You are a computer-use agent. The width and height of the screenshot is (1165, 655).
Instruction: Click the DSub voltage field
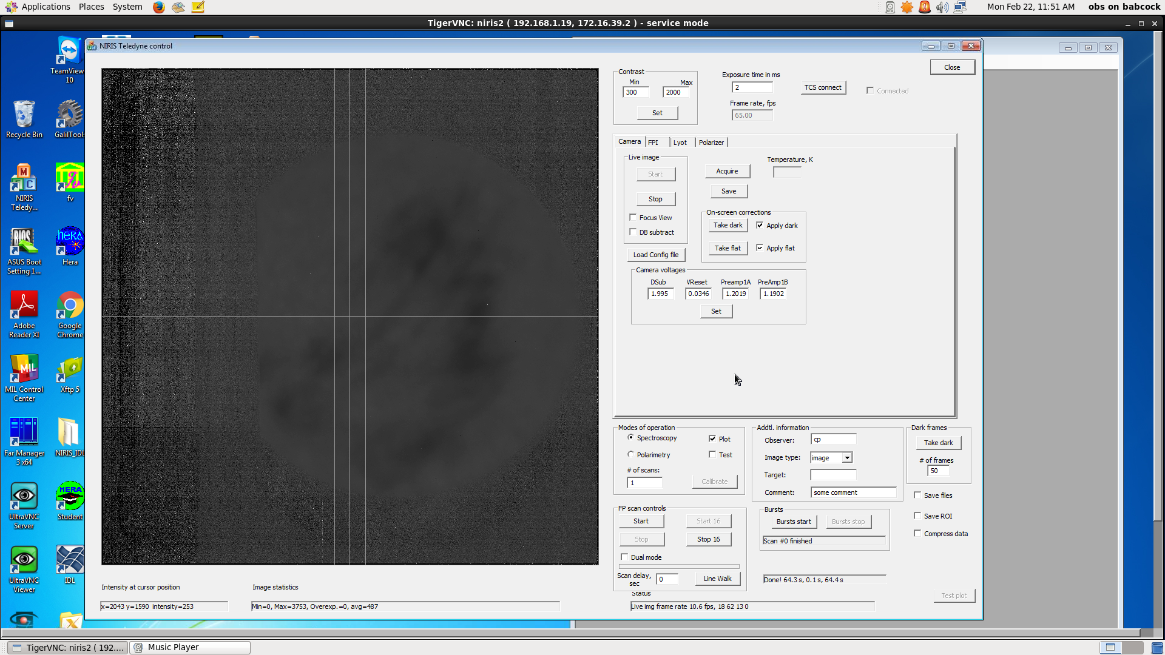(x=660, y=294)
